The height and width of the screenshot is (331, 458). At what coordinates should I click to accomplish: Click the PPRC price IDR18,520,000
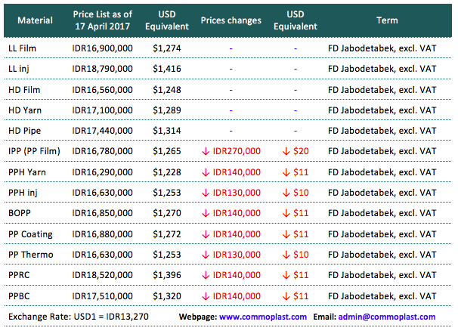pos(103,275)
